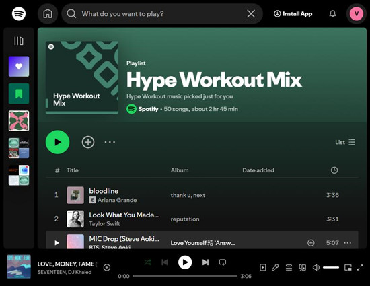Select MIC Drop (Steve Aoki... title

124,239
